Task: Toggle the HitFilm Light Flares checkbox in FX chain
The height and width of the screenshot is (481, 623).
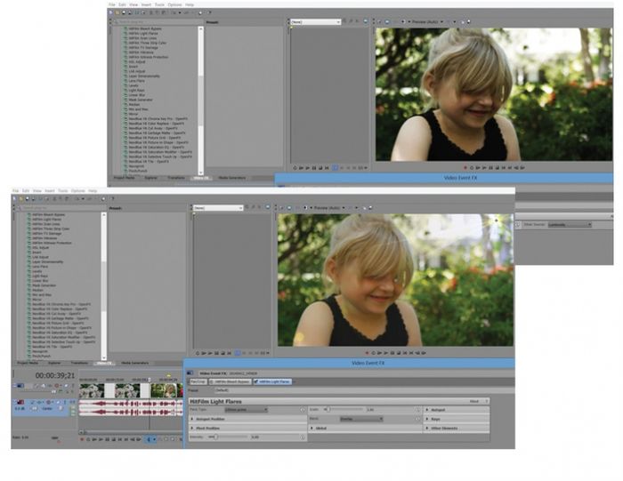Action: tap(256, 381)
